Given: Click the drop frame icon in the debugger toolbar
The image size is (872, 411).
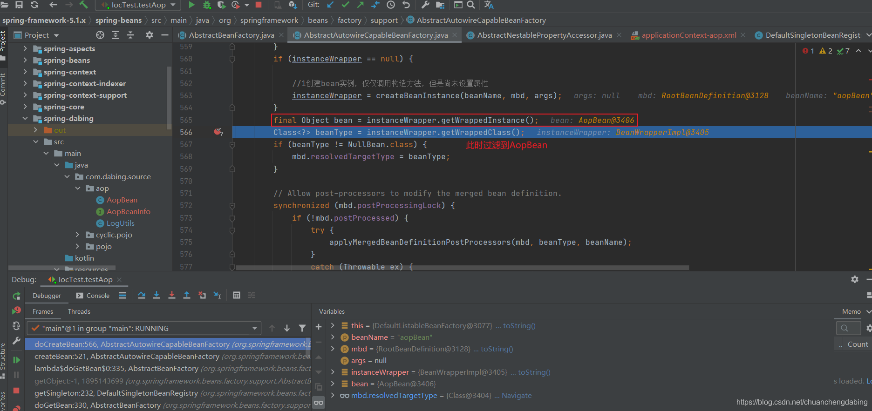Looking at the screenshot, I should click(x=202, y=295).
